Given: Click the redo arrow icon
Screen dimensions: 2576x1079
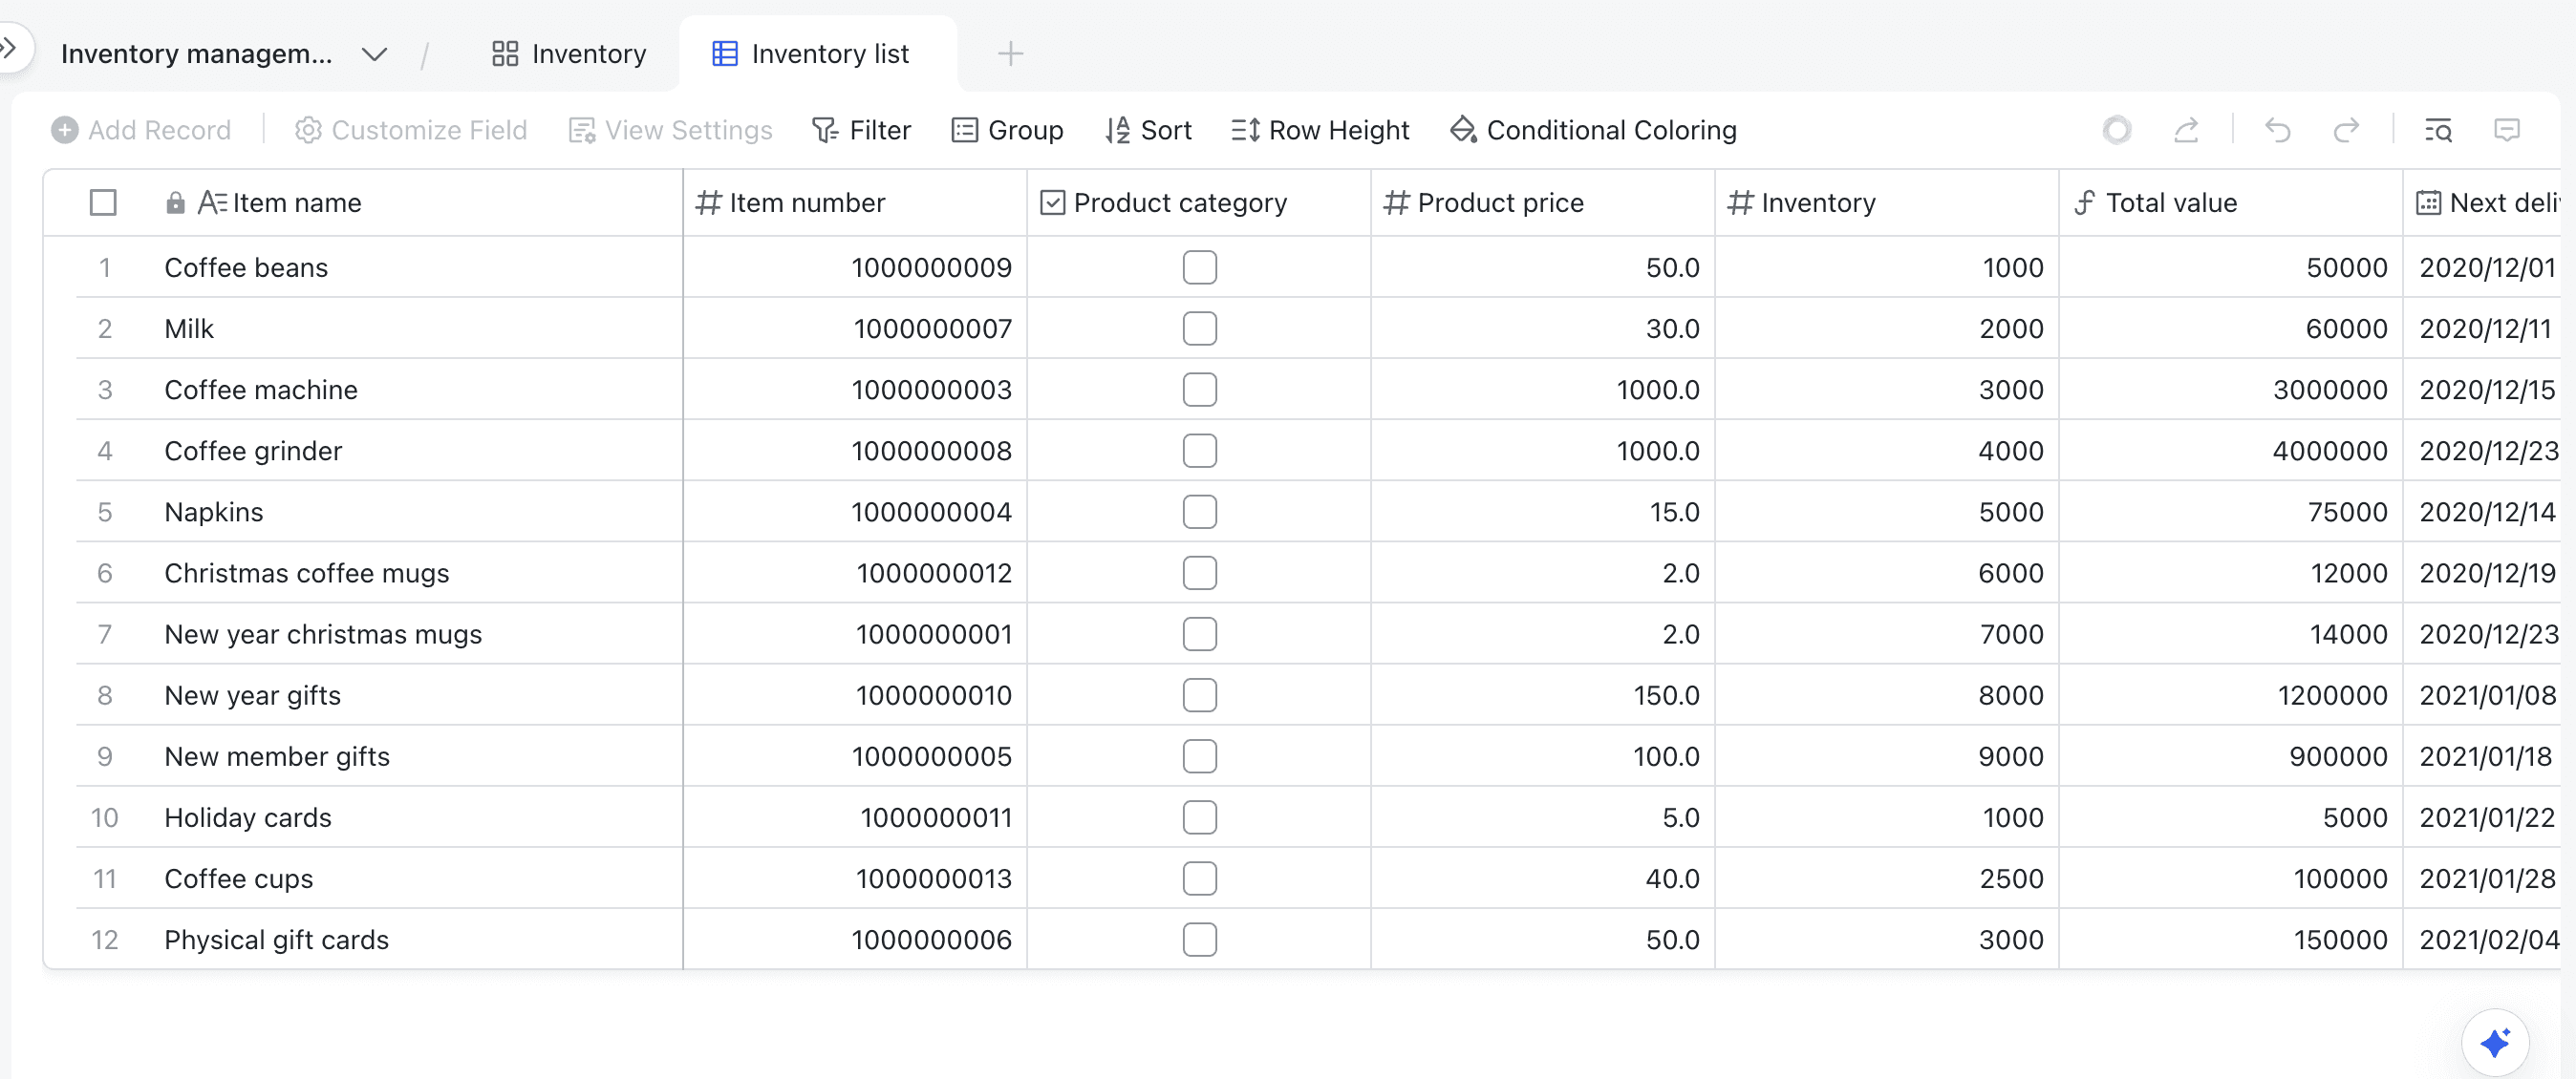Looking at the screenshot, I should coord(2345,130).
